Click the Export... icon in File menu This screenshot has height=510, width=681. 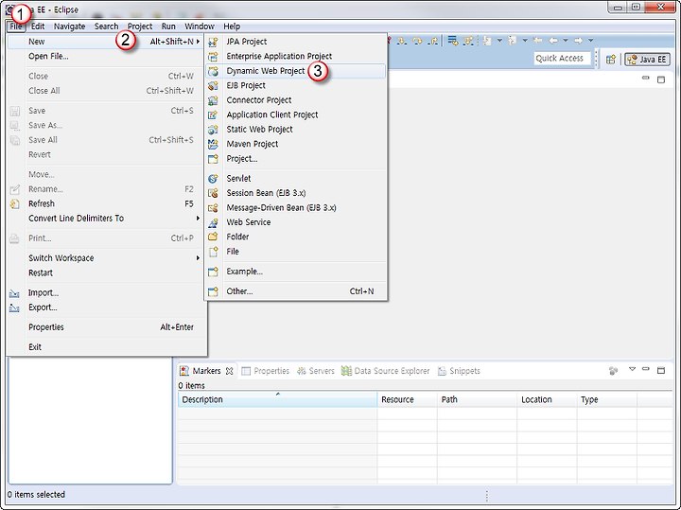point(14,308)
